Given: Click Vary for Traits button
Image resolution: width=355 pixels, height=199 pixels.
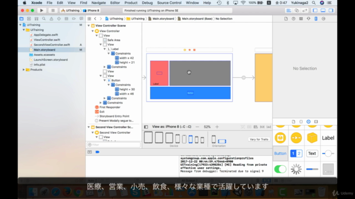Looking at the screenshot, I should [259, 139].
